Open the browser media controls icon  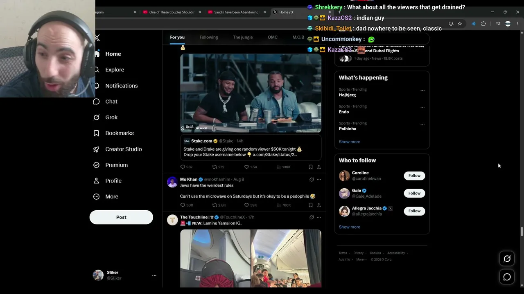point(498,24)
